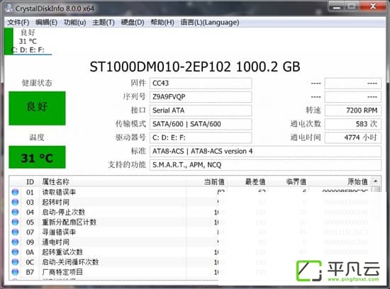390x289 pixels.
Task: Click the blue status icon for ID 09
Action: (15, 242)
